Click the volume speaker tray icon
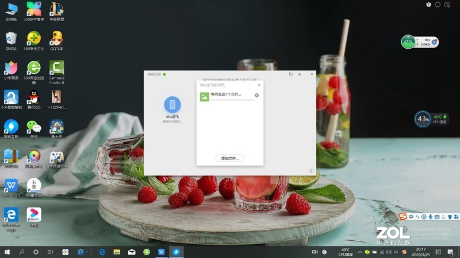The width and height of the screenshot is (460, 258). (x=389, y=252)
